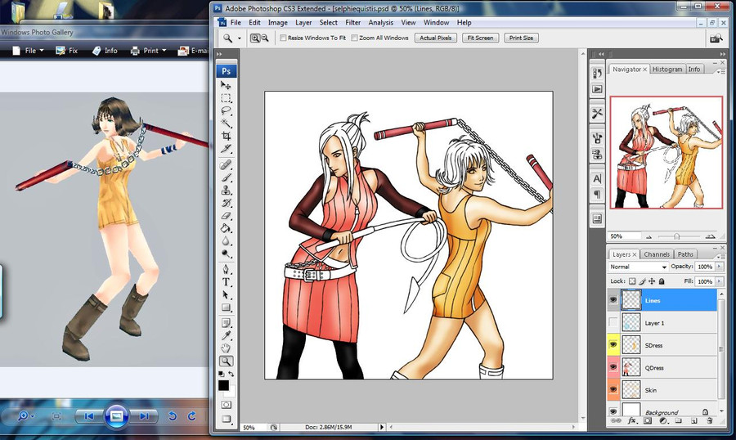Screen dimensions: 736x440
Task: Hide the Background layer
Action: click(x=613, y=411)
